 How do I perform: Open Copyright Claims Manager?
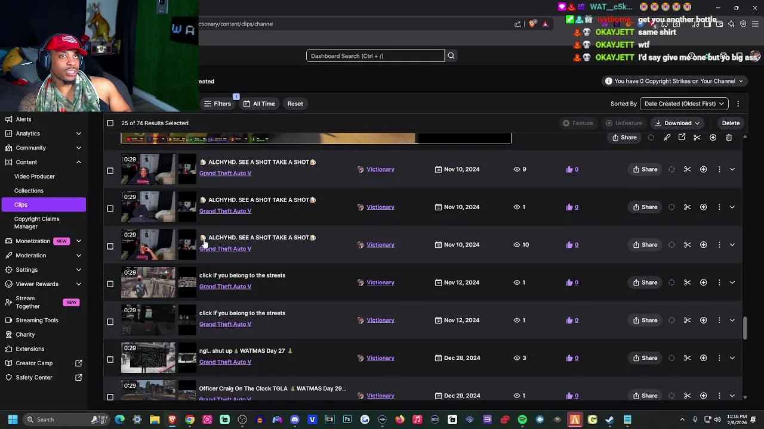[36, 223]
